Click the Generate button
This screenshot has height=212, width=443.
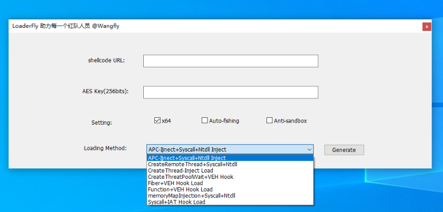(344, 150)
